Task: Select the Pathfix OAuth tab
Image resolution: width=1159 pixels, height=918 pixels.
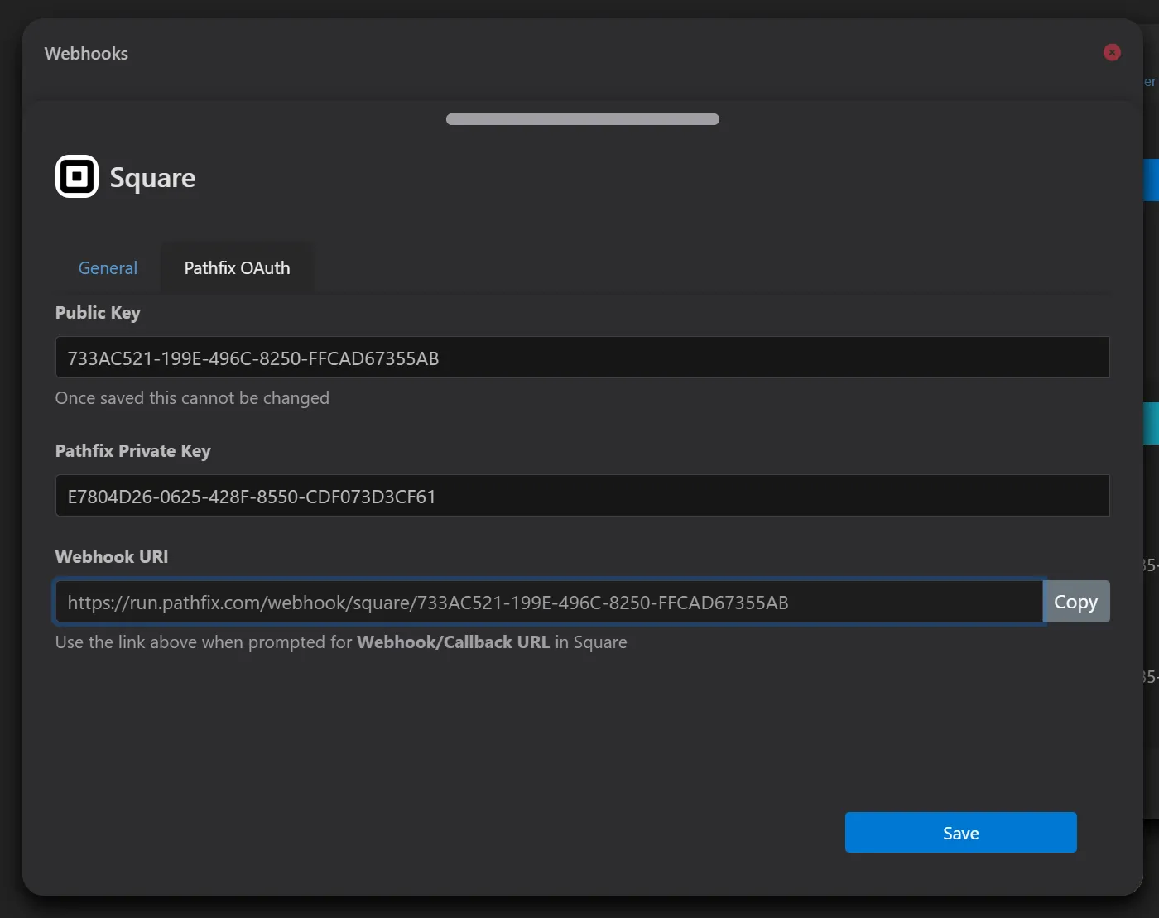Action: click(237, 268)
